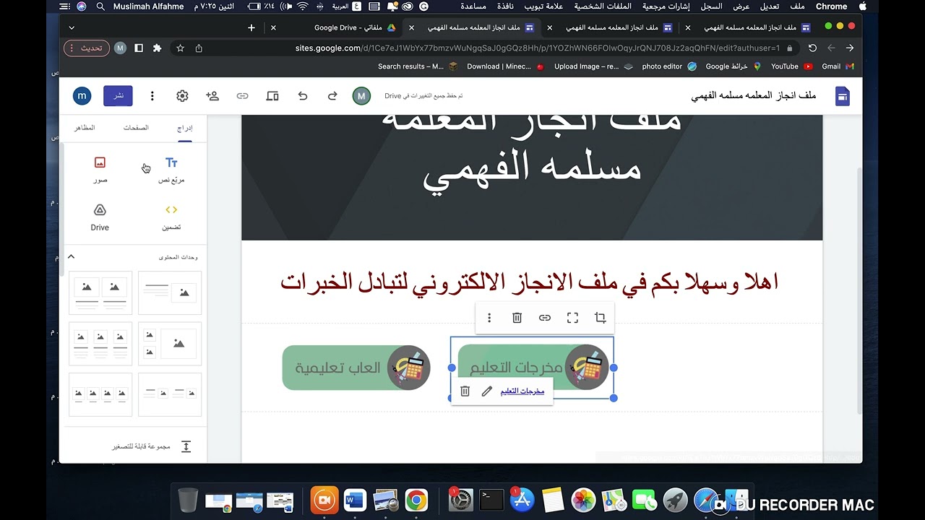
Task: Click the Delete trash icon on image toolbar
Action: [x=517, y=318]
